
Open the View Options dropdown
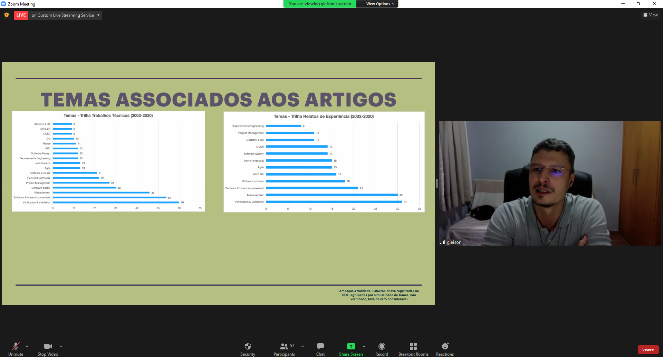coord(380,4)
